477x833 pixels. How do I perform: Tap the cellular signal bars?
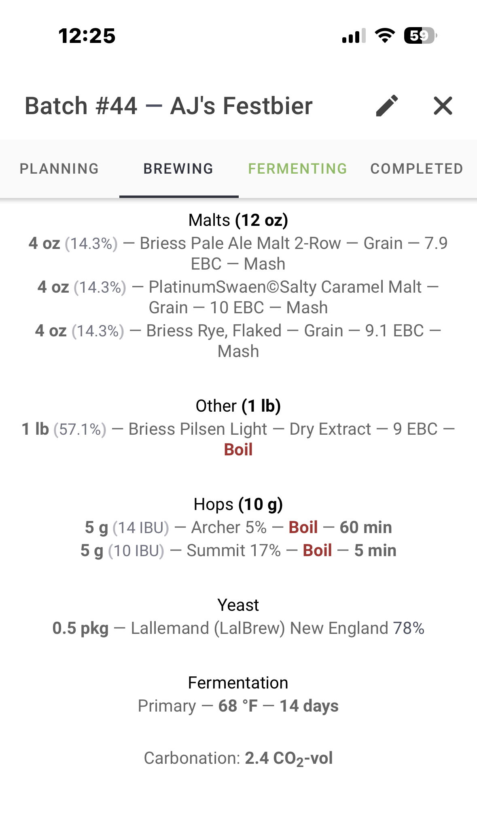(354, 36)
